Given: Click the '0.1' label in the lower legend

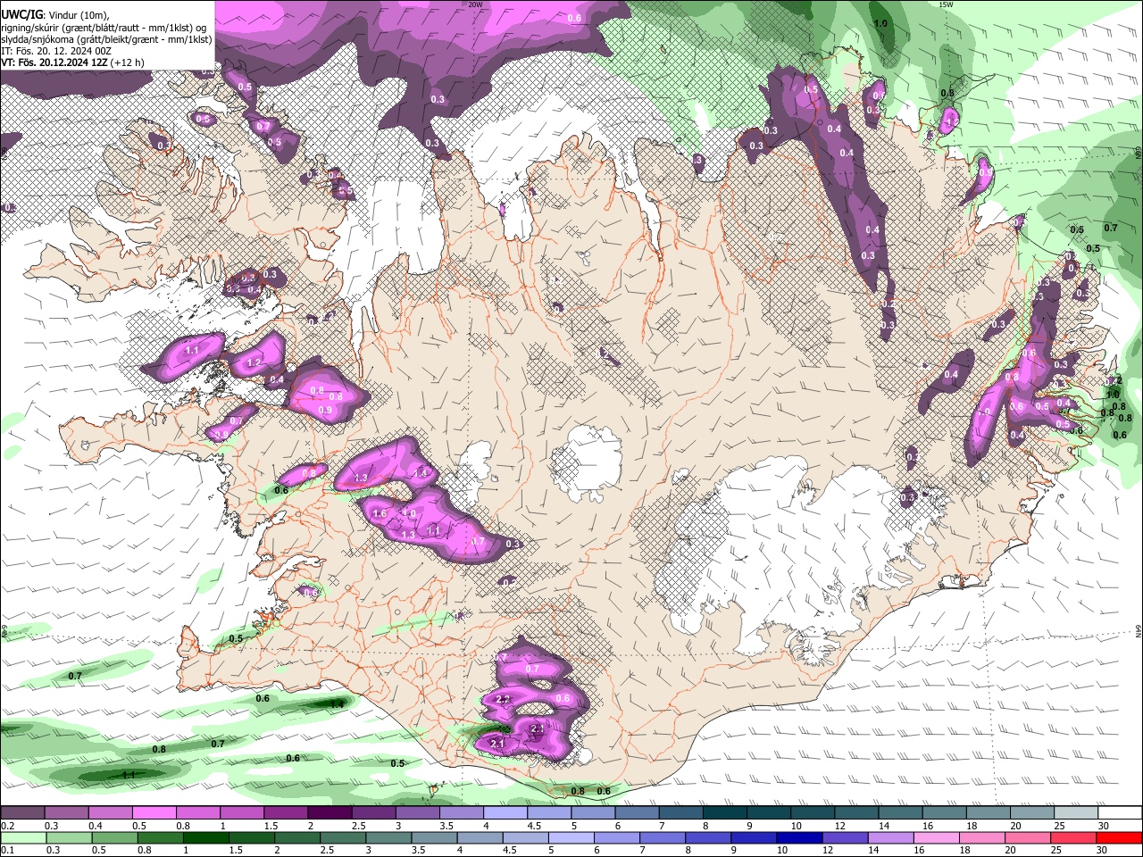Looking at the screenshot, I should 8,850.
